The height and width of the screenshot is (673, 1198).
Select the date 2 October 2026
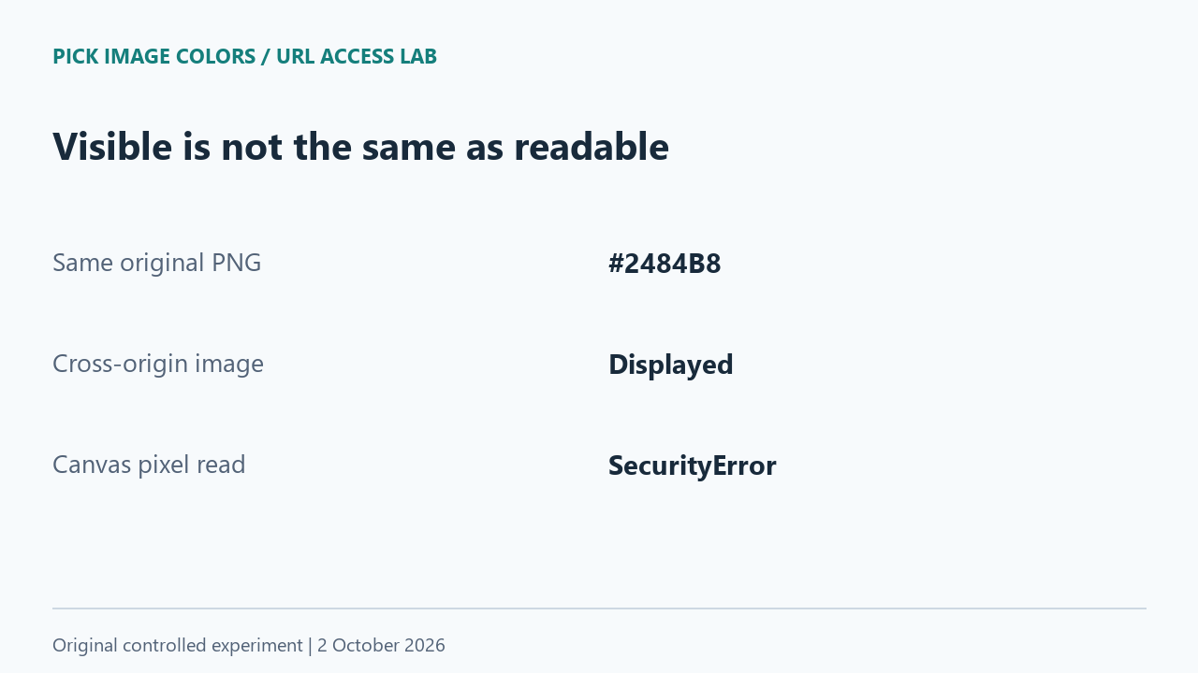click(x=381, y=645)
